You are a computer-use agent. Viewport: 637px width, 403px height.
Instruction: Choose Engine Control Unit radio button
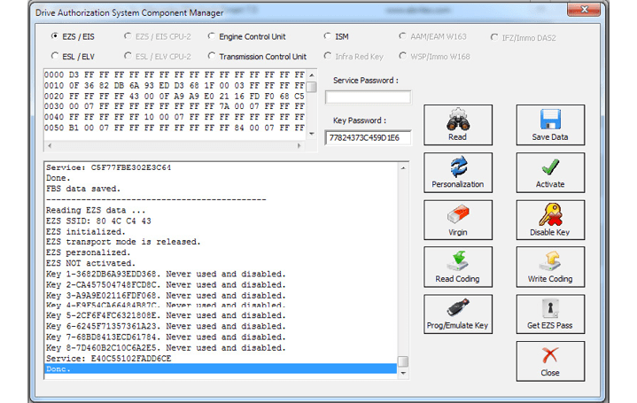[212, 37]
